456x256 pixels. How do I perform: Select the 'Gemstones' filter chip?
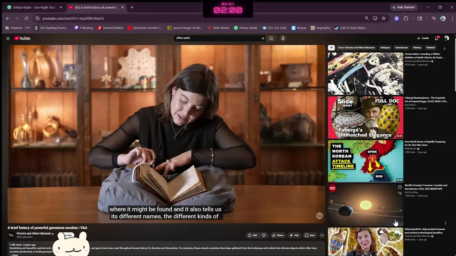pos(401,48)
